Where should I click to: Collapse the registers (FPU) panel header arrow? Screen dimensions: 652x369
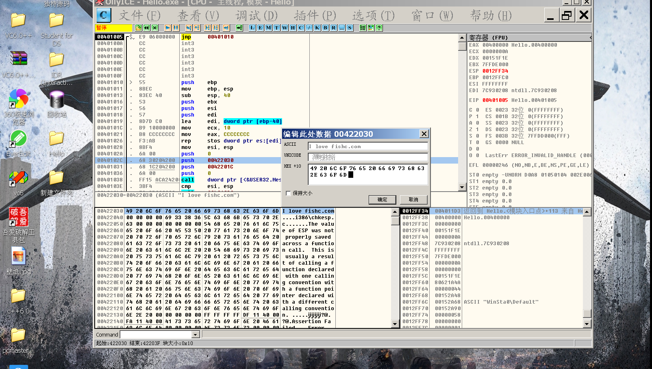click(590, 37)
